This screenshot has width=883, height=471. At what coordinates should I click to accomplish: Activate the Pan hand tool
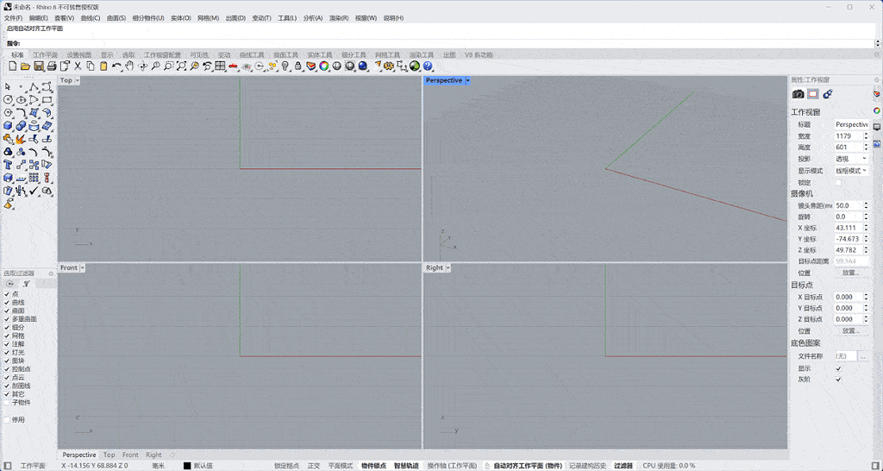tap(129, 66)
